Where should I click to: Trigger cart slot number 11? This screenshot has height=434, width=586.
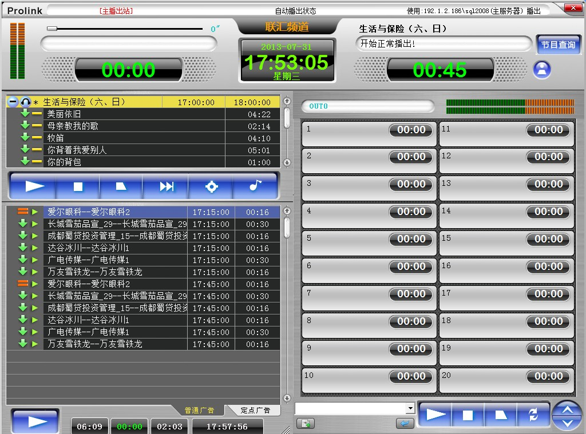click(x=506, y=134)
